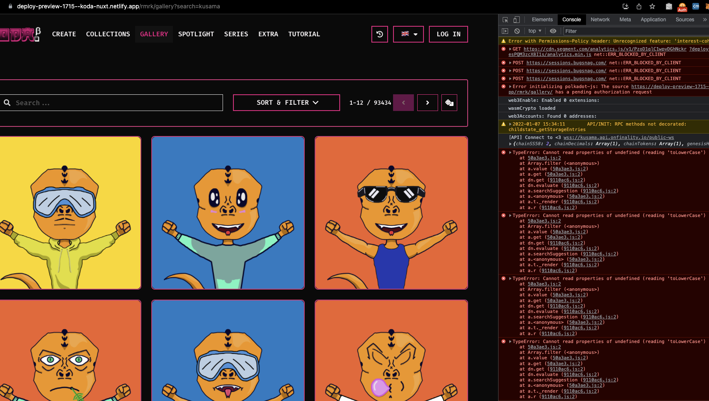Open the blue 'm' extension icon
The height and width of the screenshot is (401, 709).
[696, 6]
